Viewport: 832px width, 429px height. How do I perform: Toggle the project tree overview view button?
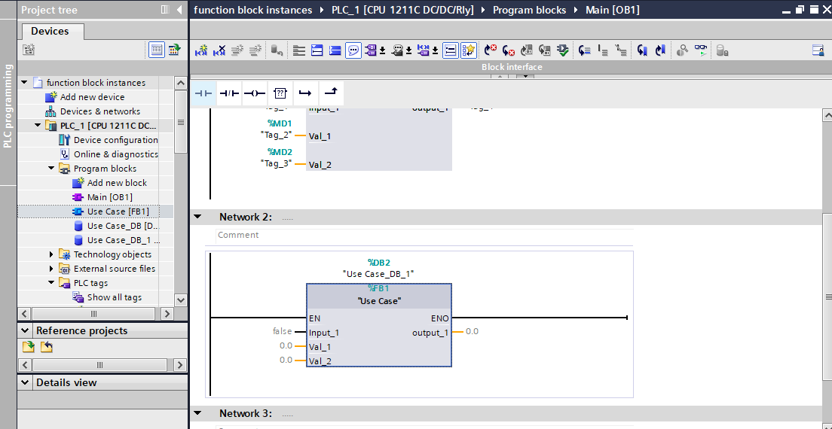click(x=157, y=50)
